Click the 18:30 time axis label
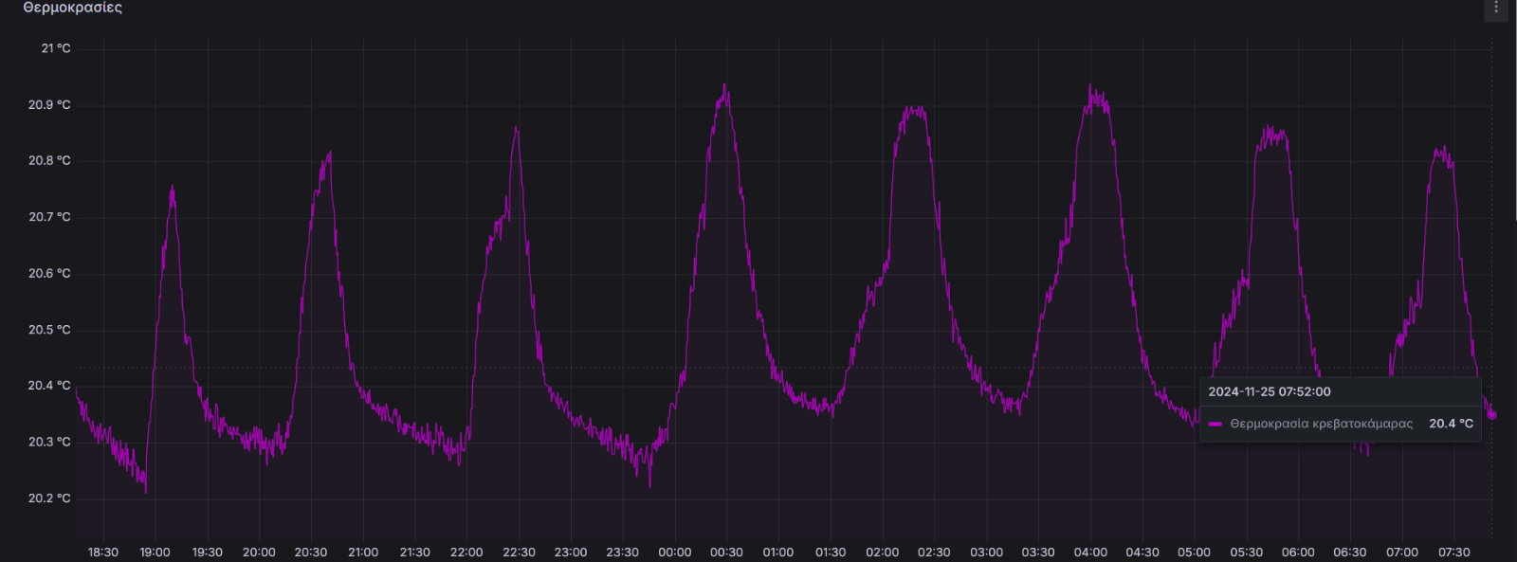1517x562 pixels. tap(103, 553)
